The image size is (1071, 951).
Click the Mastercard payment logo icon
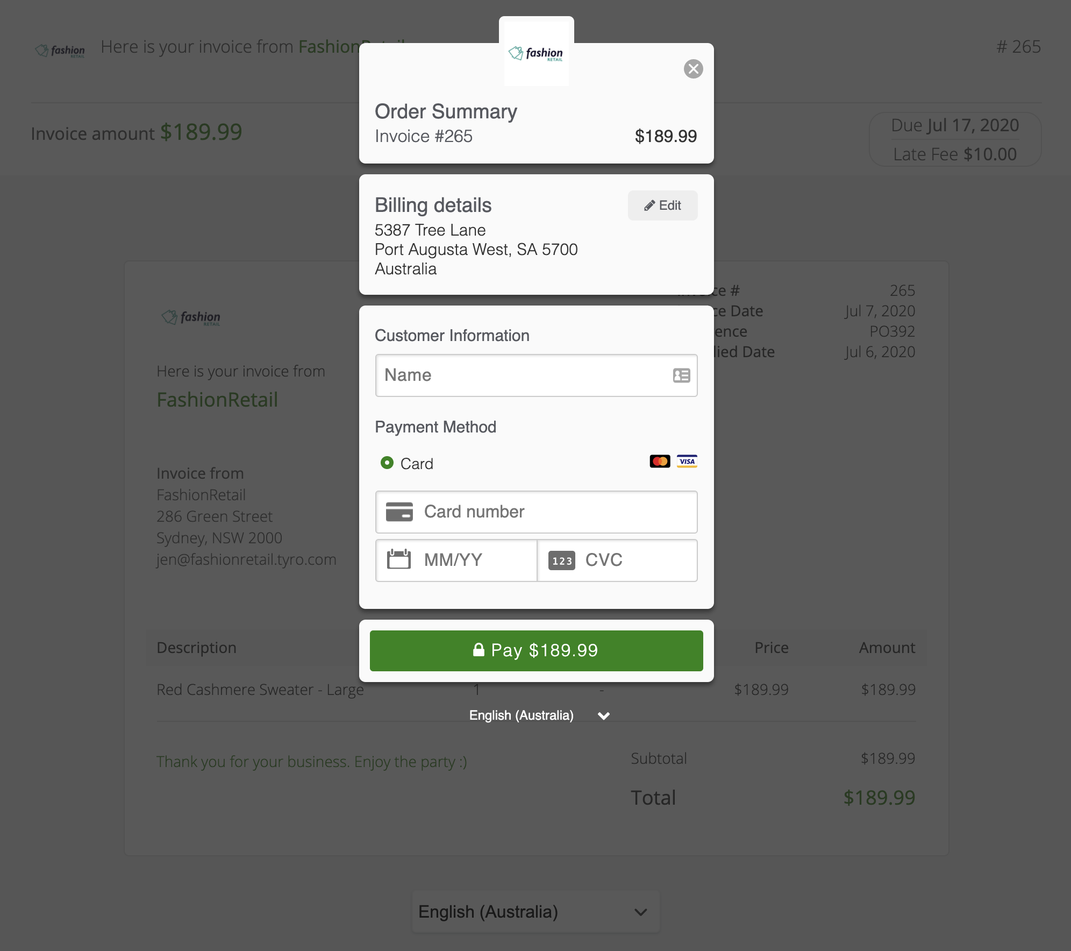pos(662,462)
